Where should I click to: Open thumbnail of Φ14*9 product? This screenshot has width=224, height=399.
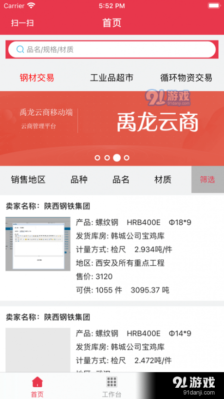38,351
